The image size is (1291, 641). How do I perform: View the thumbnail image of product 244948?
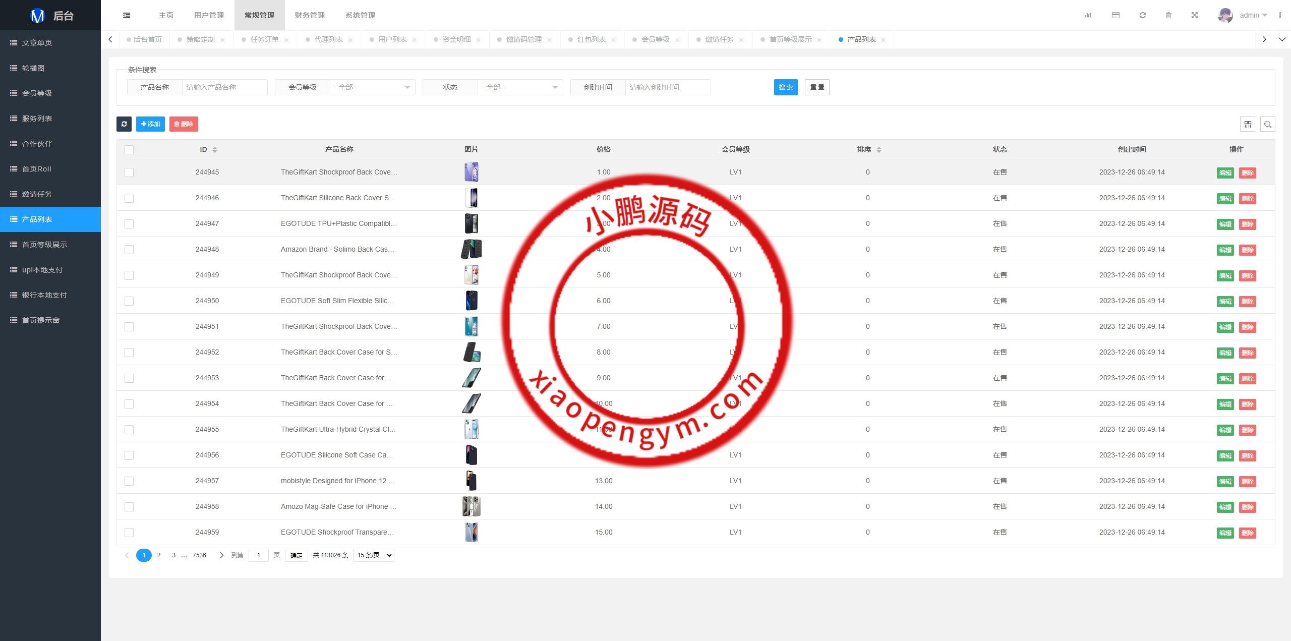pyautogui.click(x=472, y=249)
